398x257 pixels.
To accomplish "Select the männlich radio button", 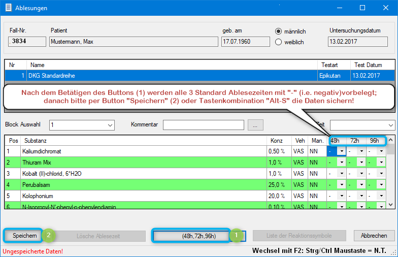I will click(278, 31).
